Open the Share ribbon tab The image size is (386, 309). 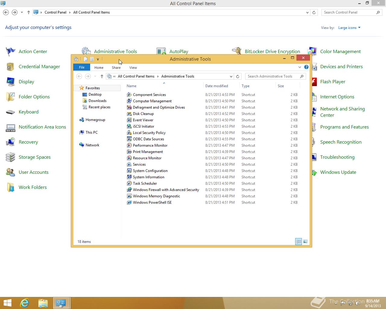click(116, 68)
